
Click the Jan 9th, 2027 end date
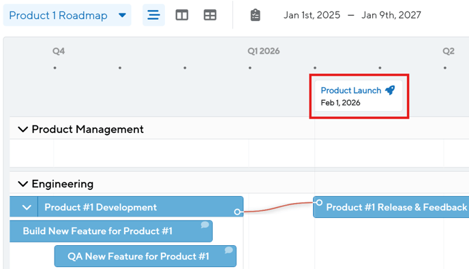(391, 15)
